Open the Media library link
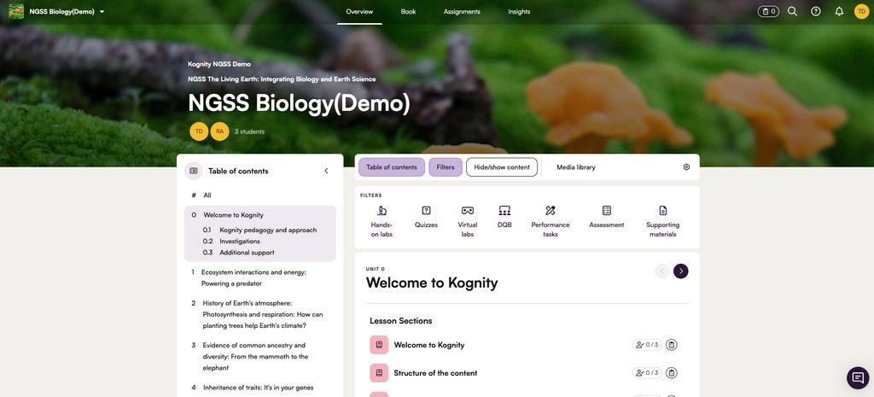 pos(576,167)
